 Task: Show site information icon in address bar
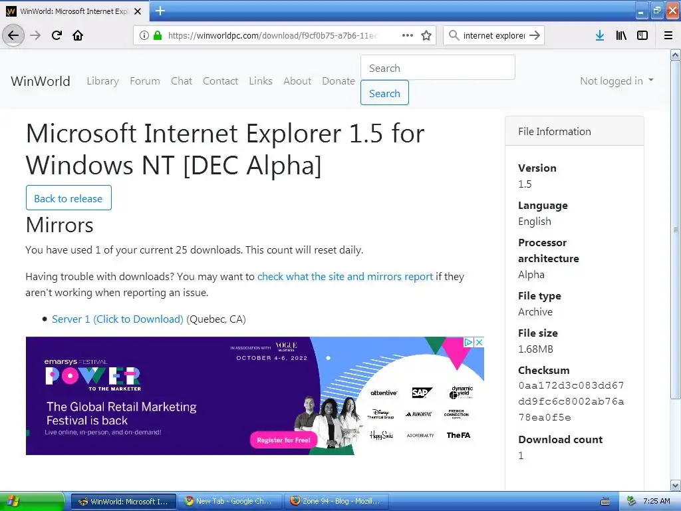144,35
